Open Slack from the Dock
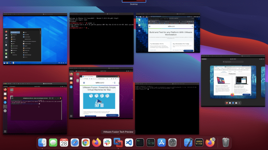Image resolution: width=268 pixels, height=150 pixels. point(107,142)
